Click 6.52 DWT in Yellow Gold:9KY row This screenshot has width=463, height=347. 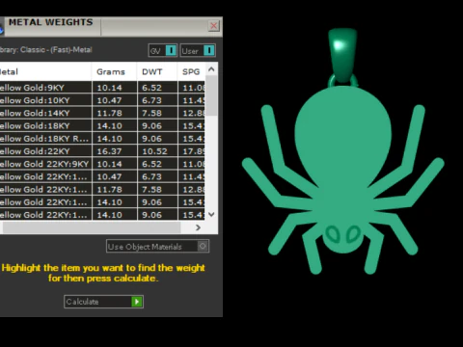(157, 88)
